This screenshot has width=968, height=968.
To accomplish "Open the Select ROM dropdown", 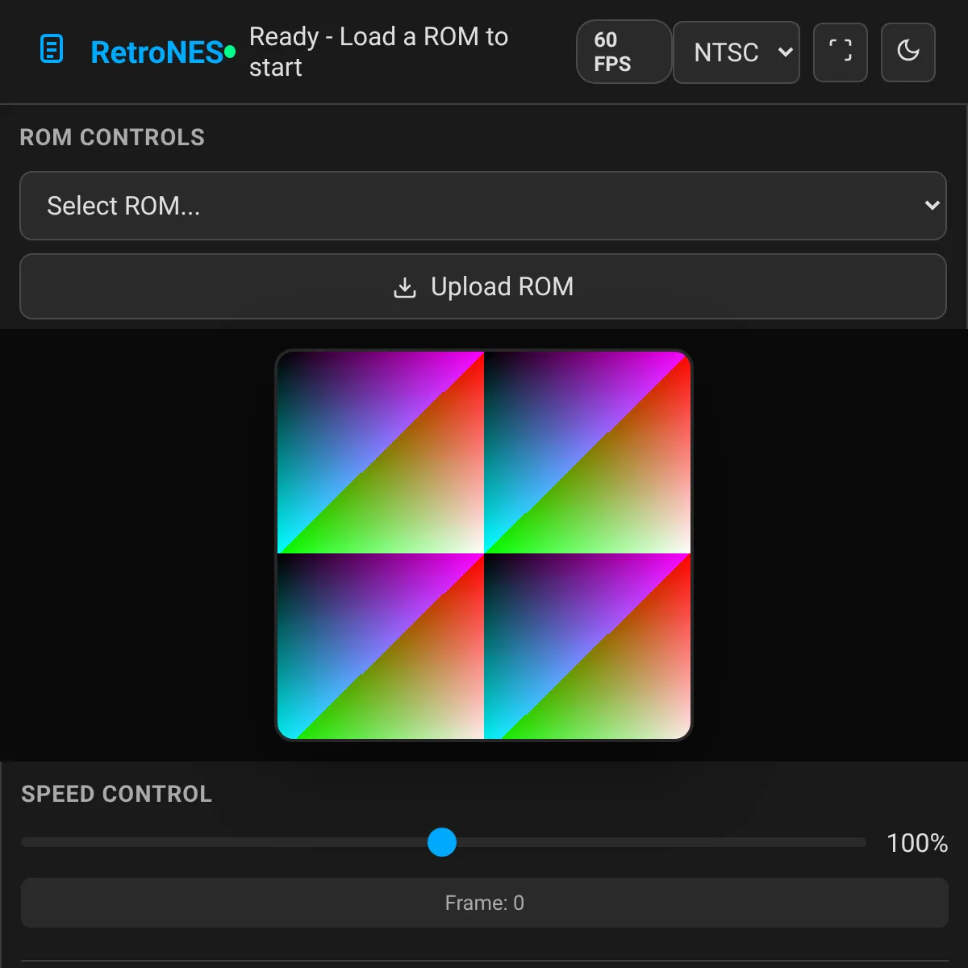I will pos(483,206).
